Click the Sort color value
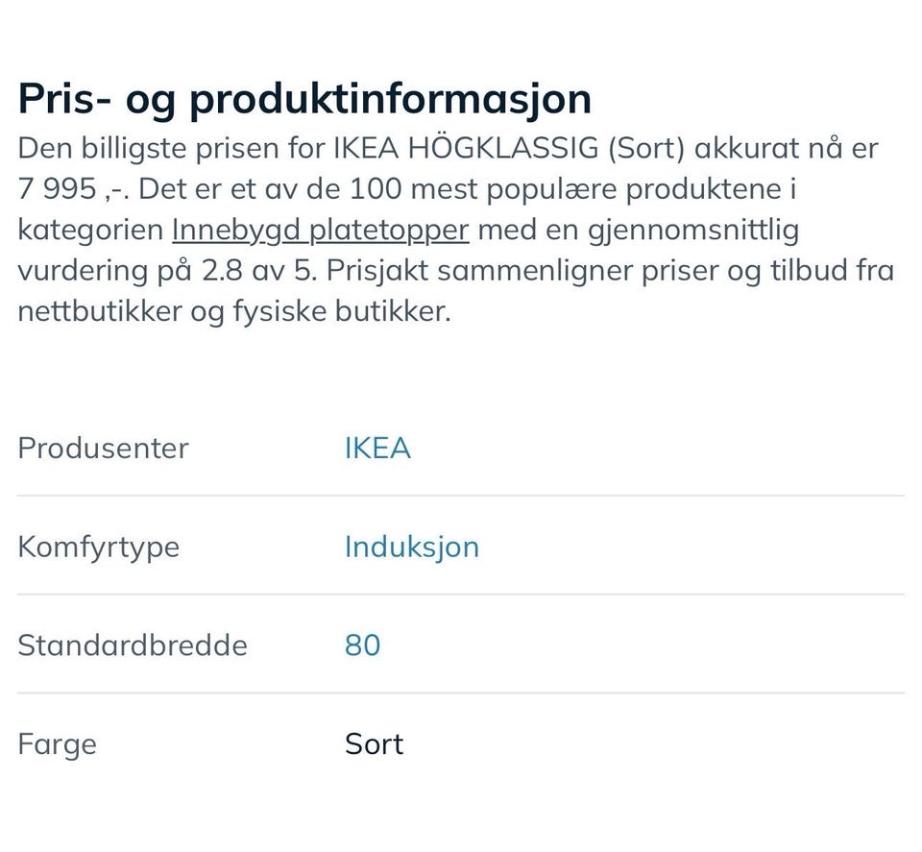Viewport: 922px width, 852px height. click(374, 744)
